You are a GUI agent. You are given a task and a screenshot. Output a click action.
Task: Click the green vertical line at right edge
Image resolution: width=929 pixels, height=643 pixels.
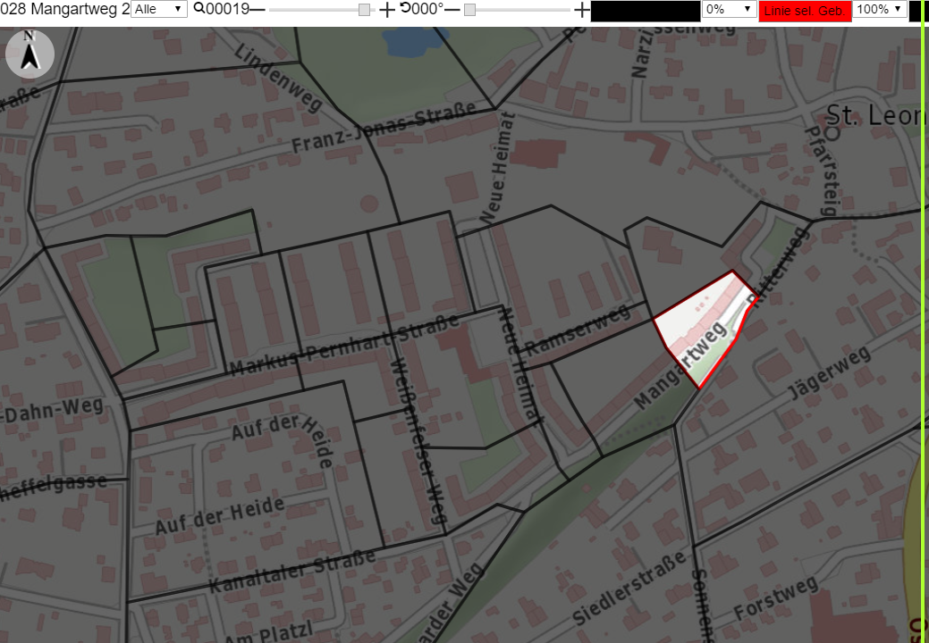(x=923, y=321)
